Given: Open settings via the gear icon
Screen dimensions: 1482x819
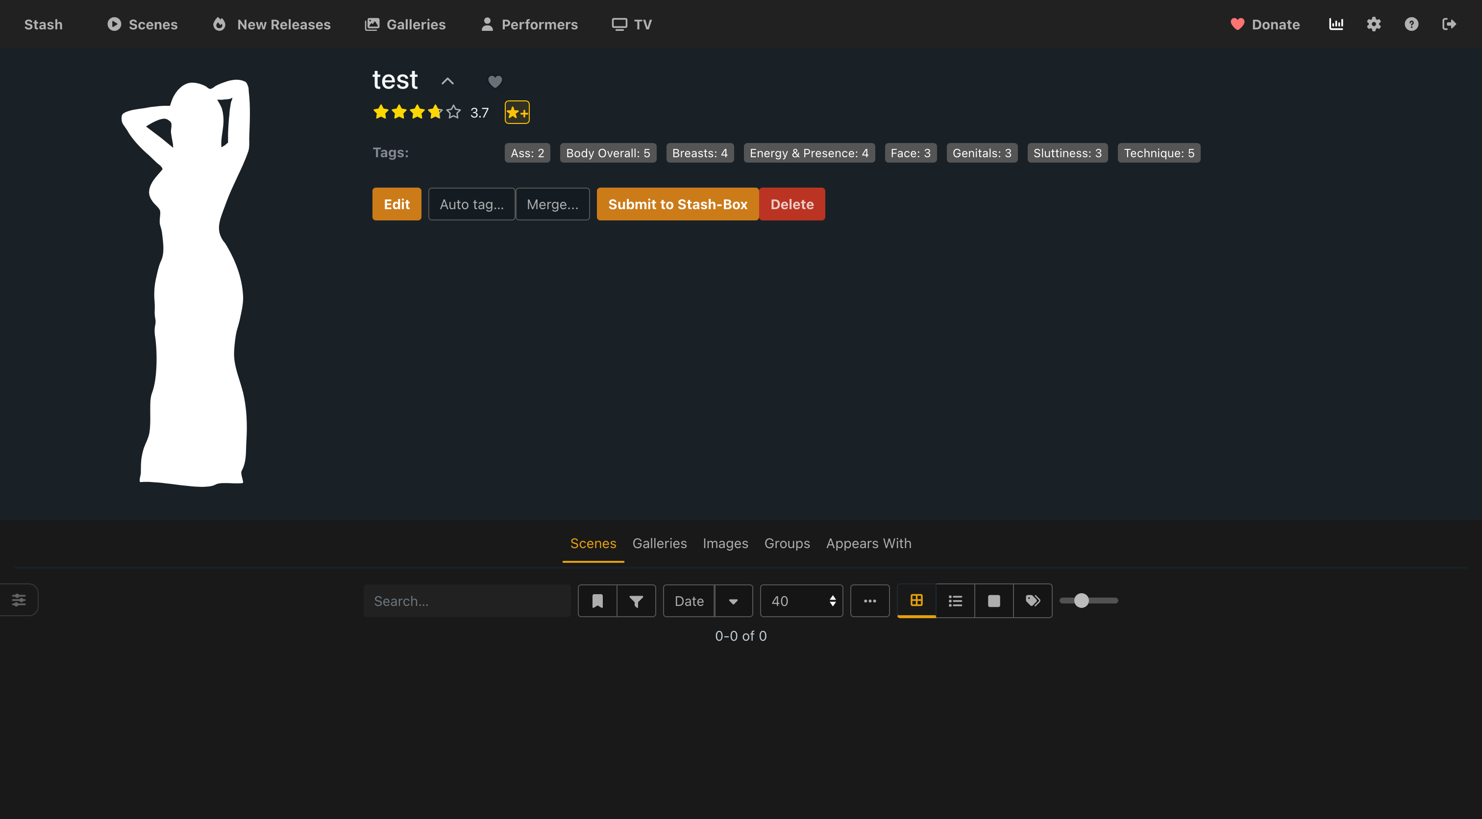Looking at the screenshot, I should (x=1374, y=24).
